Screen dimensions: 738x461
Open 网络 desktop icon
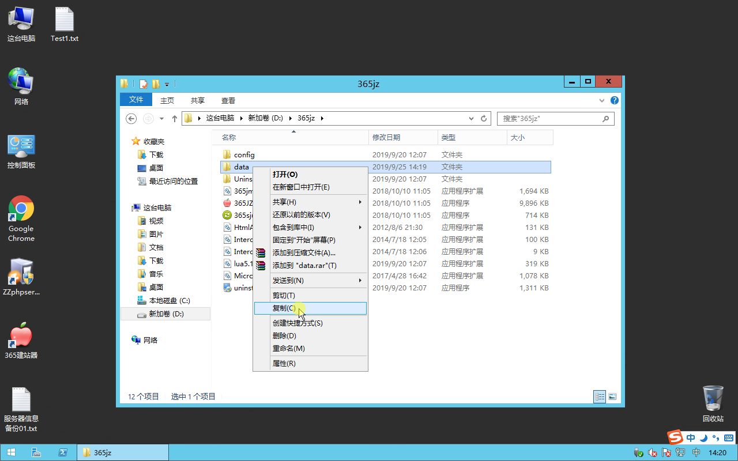coord(21,86)
